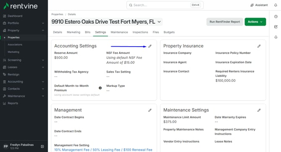Open the external-link note icon in right rail
Image resolution: width=281 pixels, height=152 pixels.
[276, 27]
